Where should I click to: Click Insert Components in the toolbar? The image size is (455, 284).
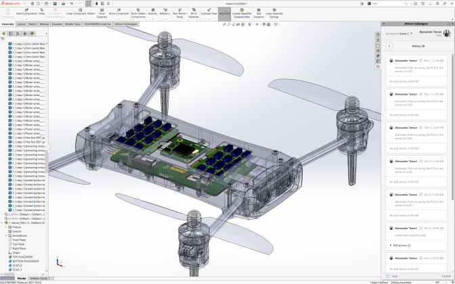tap(26, 13)
